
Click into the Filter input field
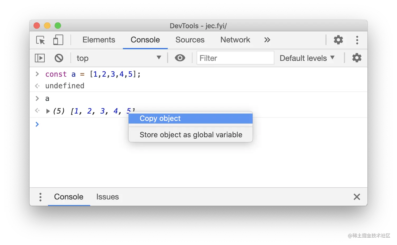(x=235, y=58)
